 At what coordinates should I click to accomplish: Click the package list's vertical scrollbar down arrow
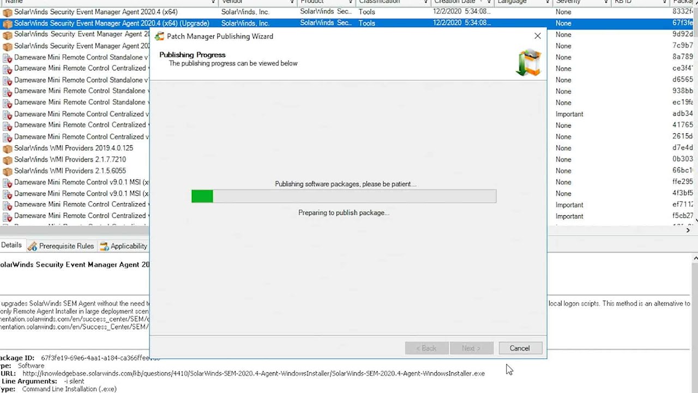click(x=695, y=220)
